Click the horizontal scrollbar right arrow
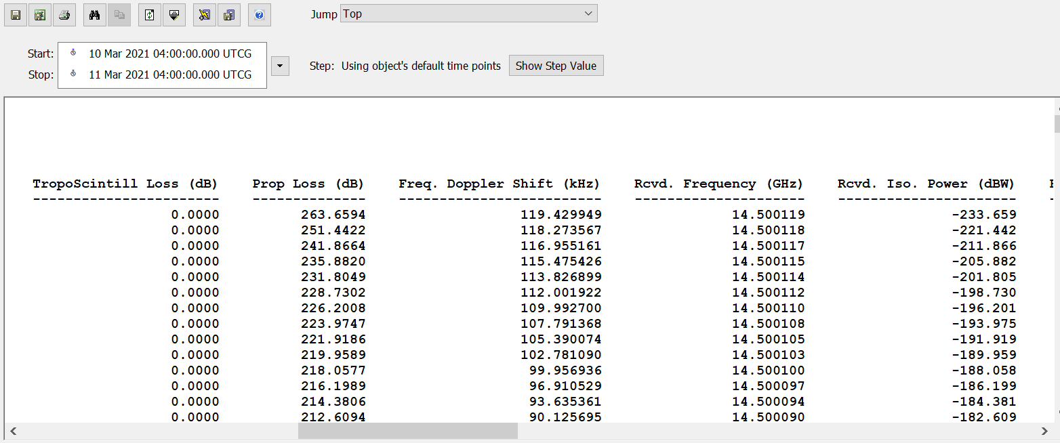Viewport: 1060px width, 443px height. [1044, 431]
